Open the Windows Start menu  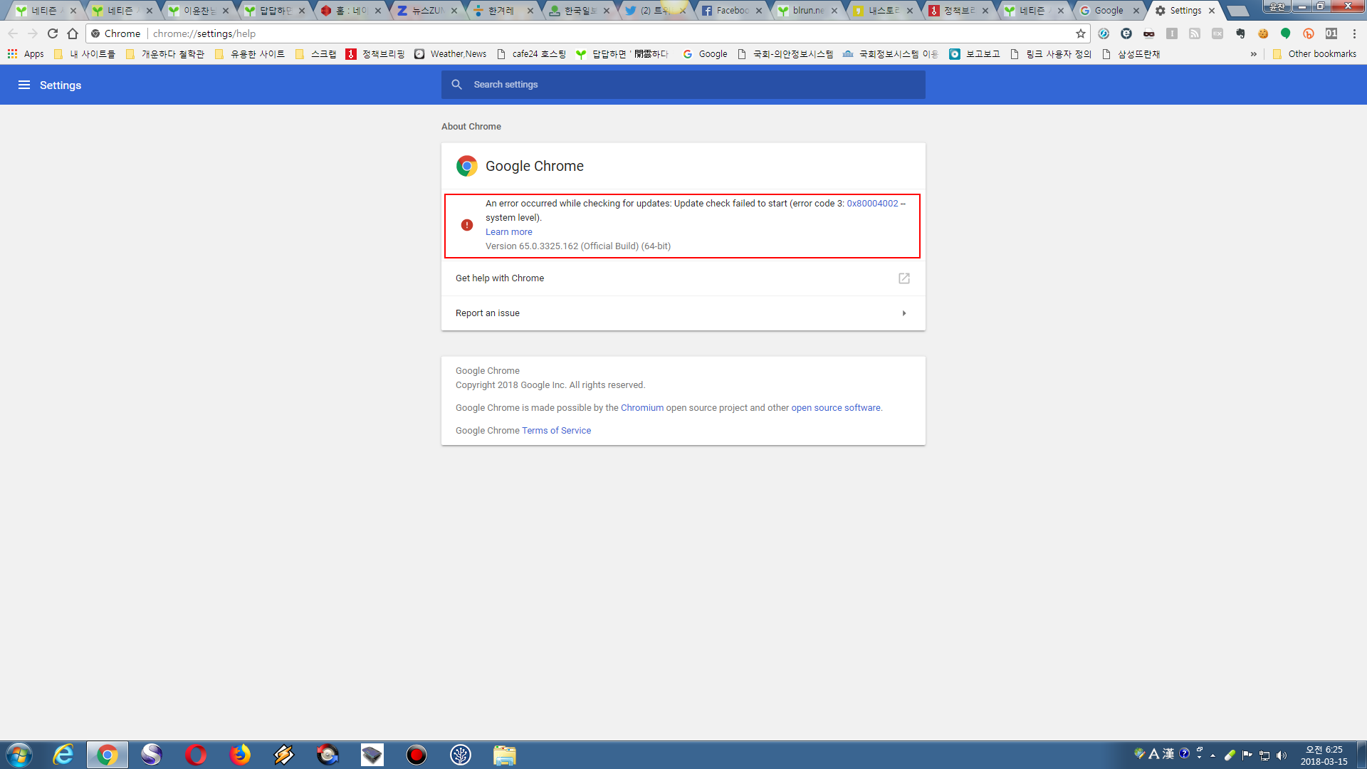(x=19, y=755)
